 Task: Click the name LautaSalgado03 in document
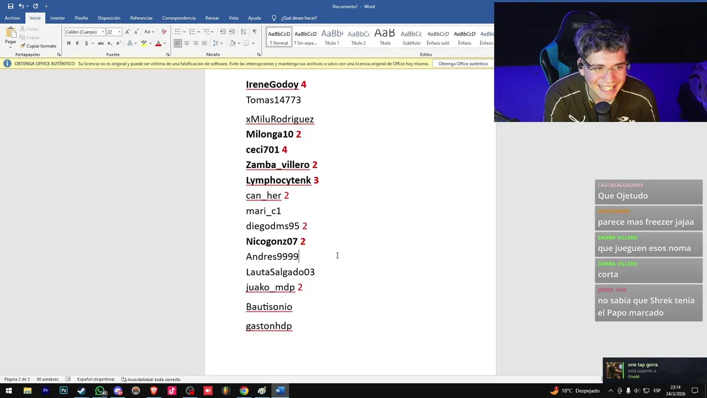(x=280, y=272)
